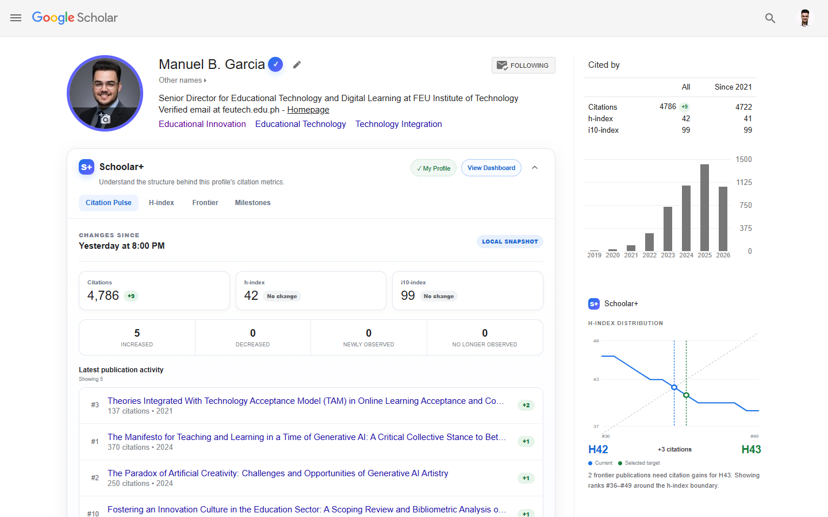
Task: Click the blue Current marker on chart
Action: 674,387
